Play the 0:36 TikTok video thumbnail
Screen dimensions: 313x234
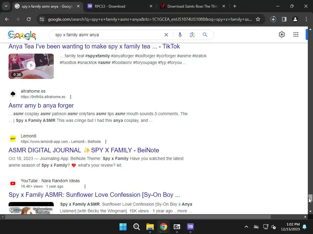click(x=31, y=66)
